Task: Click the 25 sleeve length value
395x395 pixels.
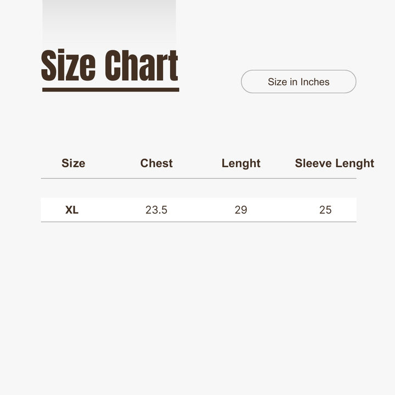Action: pyautogui.click(x=325, y=210)
